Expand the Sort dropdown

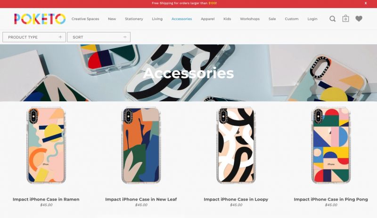tap(99, 37)
